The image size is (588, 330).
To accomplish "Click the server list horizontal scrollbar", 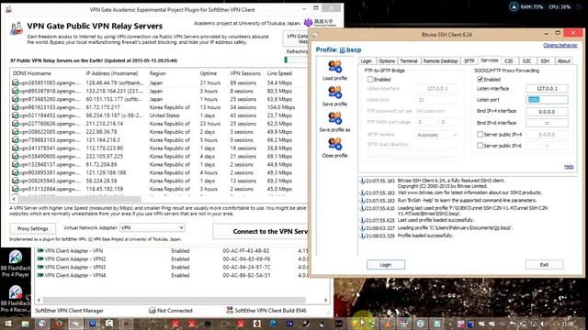I will tap(79, 200).
